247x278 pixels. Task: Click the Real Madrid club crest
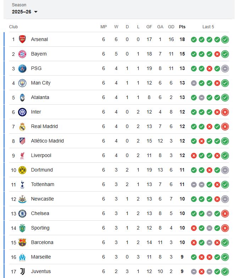coord(22,126)
